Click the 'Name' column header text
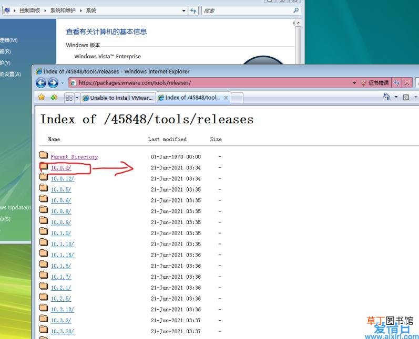The height and width of the screenshot is (339, 419). [54, 139]
